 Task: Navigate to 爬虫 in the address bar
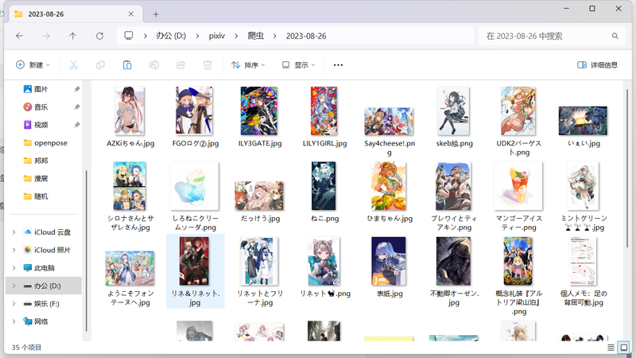[255, 36]
